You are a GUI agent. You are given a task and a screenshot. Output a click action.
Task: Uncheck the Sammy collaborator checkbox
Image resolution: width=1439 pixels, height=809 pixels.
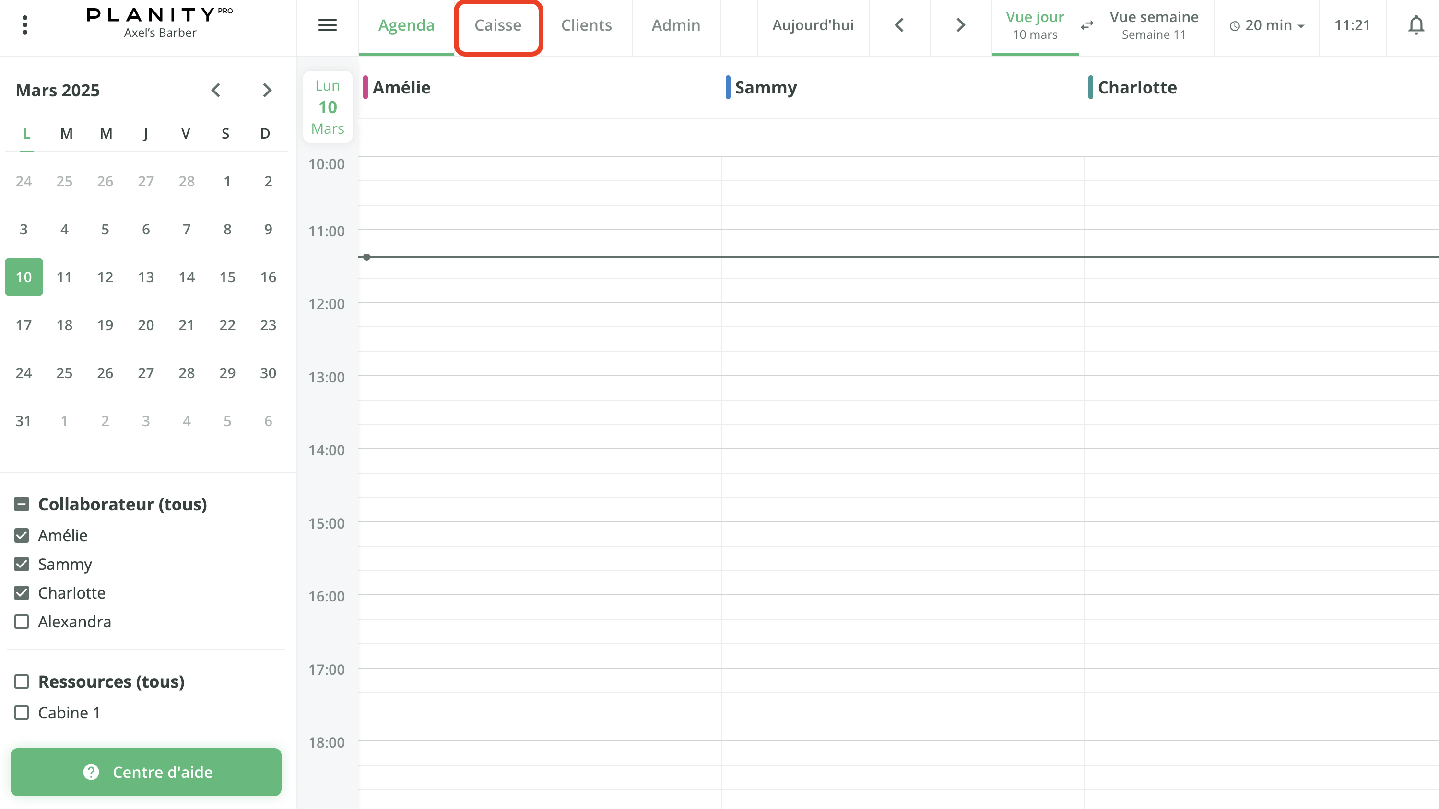pos(22,564)
